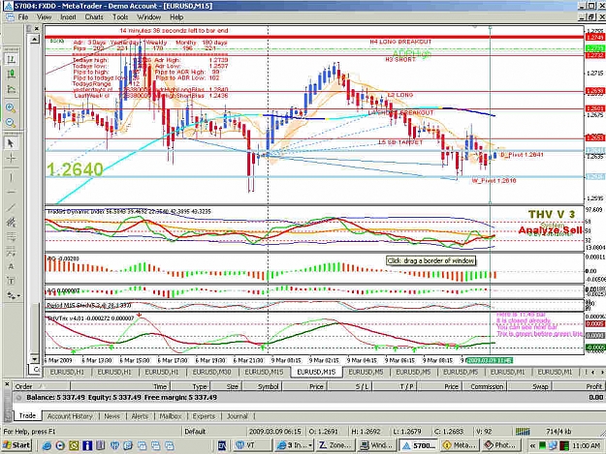This screenshot has width=606, height=454.
Task: Zoom out on the chart
Action: (11, 123)
